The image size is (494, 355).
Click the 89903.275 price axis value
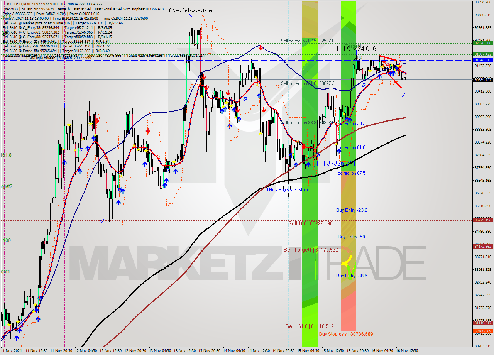483,104
